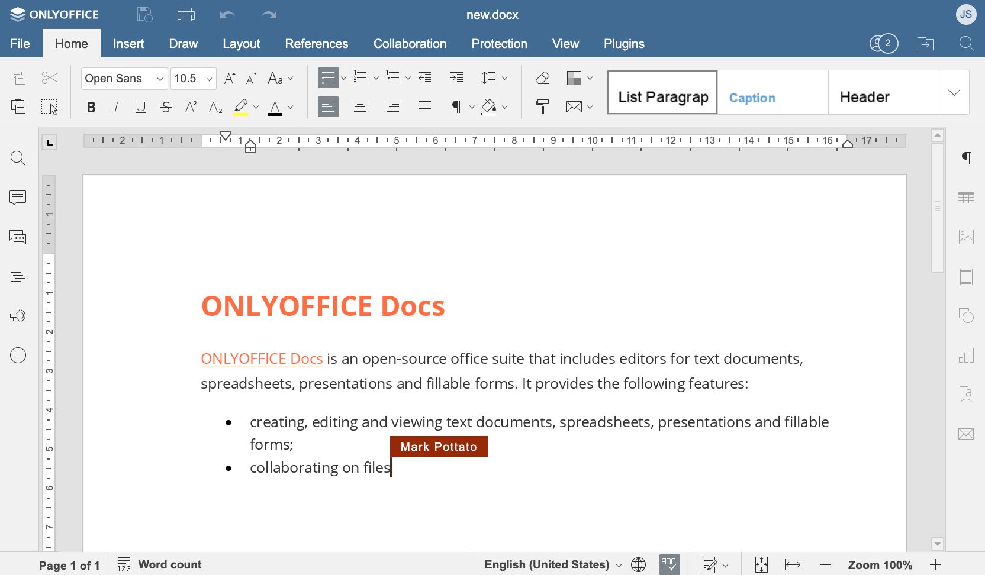Increase font size with the A-up icon
Screen dimensions: 985x575
pos(230,78)
